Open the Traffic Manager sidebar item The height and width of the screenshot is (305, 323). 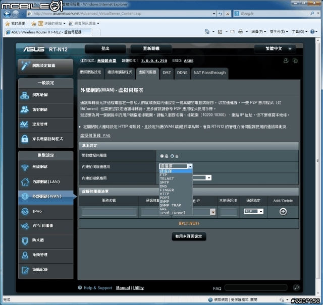(45, 125)
